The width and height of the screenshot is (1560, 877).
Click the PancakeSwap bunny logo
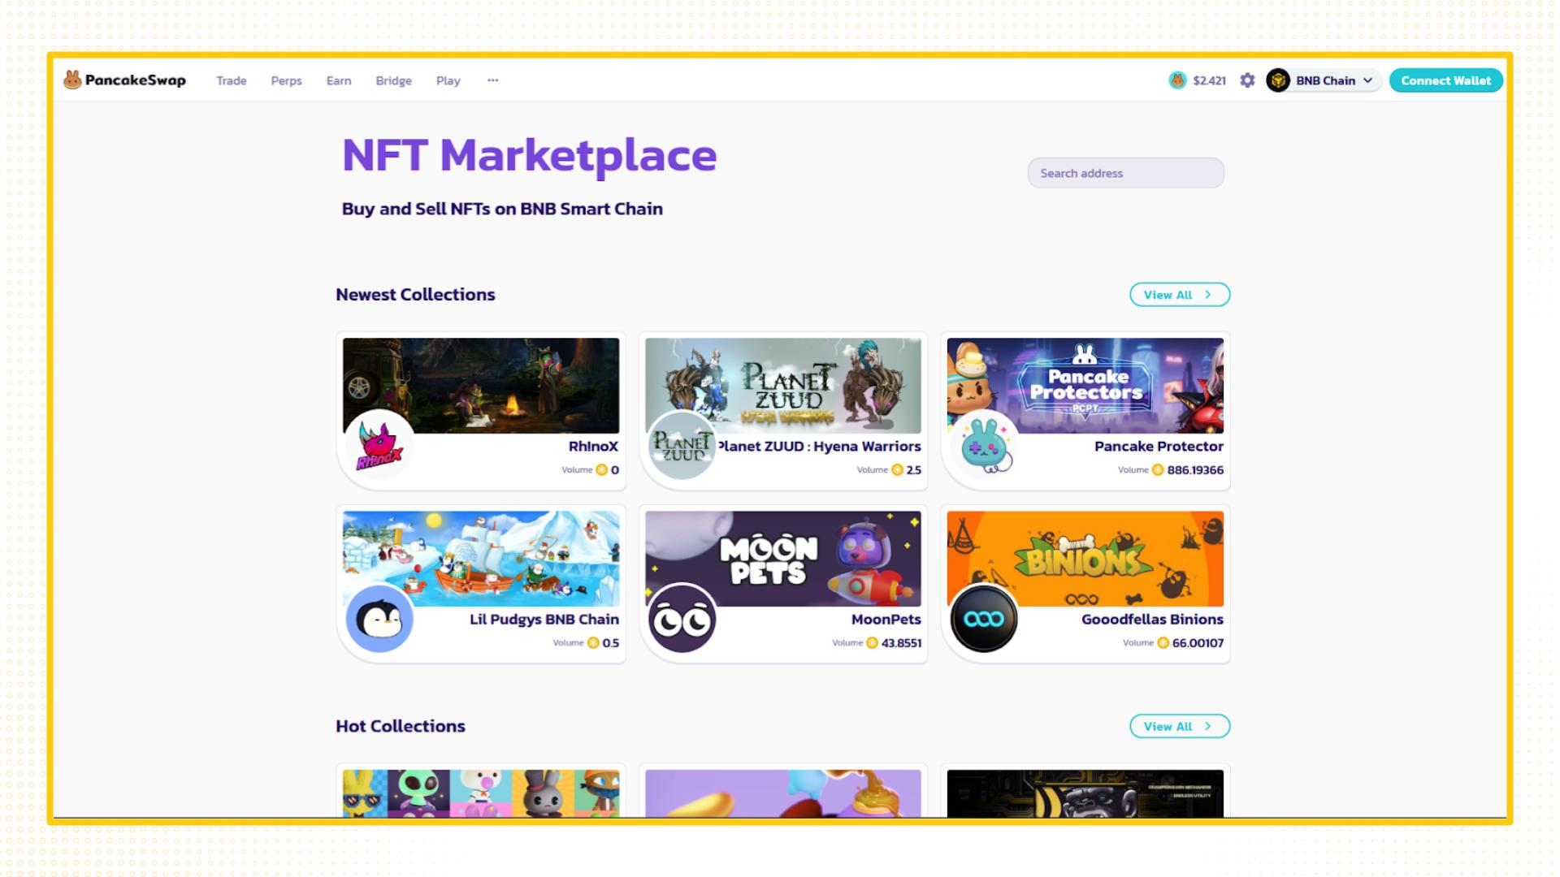coord(72,80)
